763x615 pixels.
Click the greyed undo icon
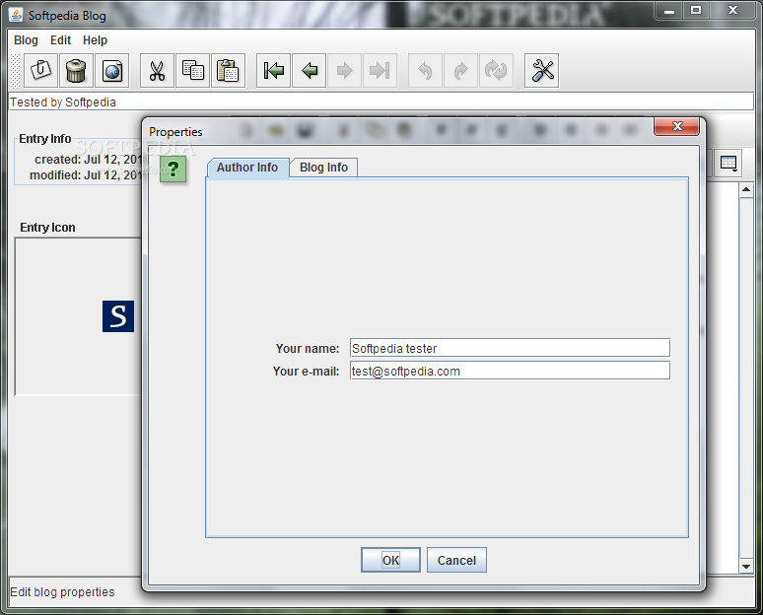(x=425, y=71)
